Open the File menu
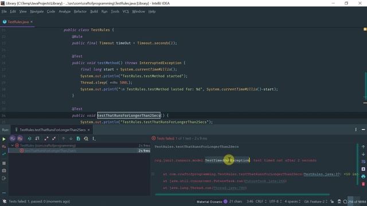Screen dimensions: 367x206 (x=4, y=11)
